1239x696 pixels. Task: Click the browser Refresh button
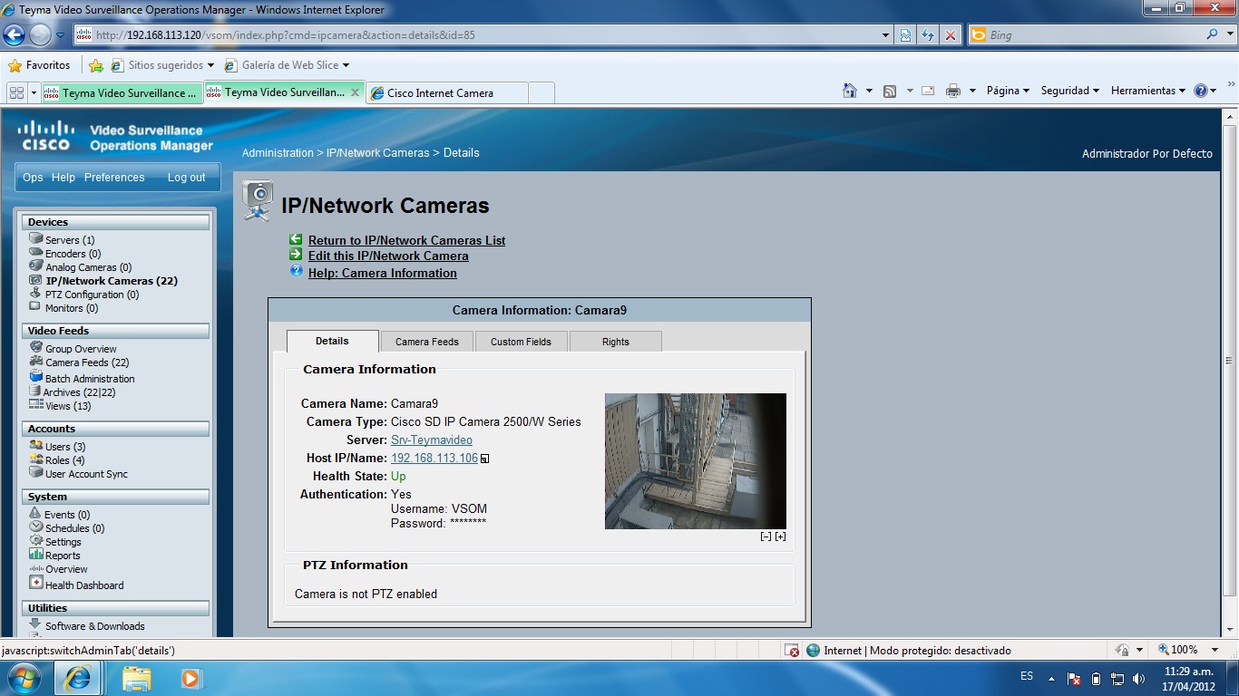928,35
